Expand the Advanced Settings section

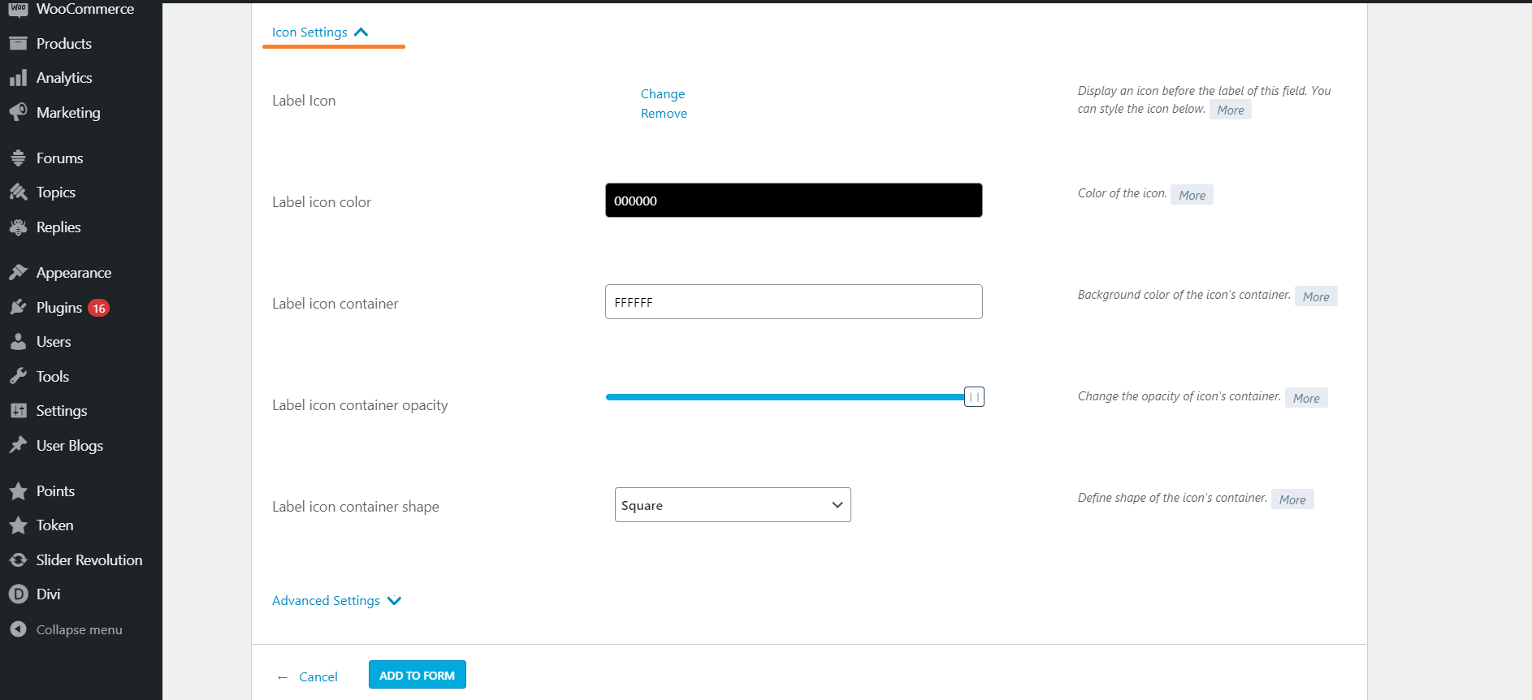pyautogui.click(x=336, y=601)
